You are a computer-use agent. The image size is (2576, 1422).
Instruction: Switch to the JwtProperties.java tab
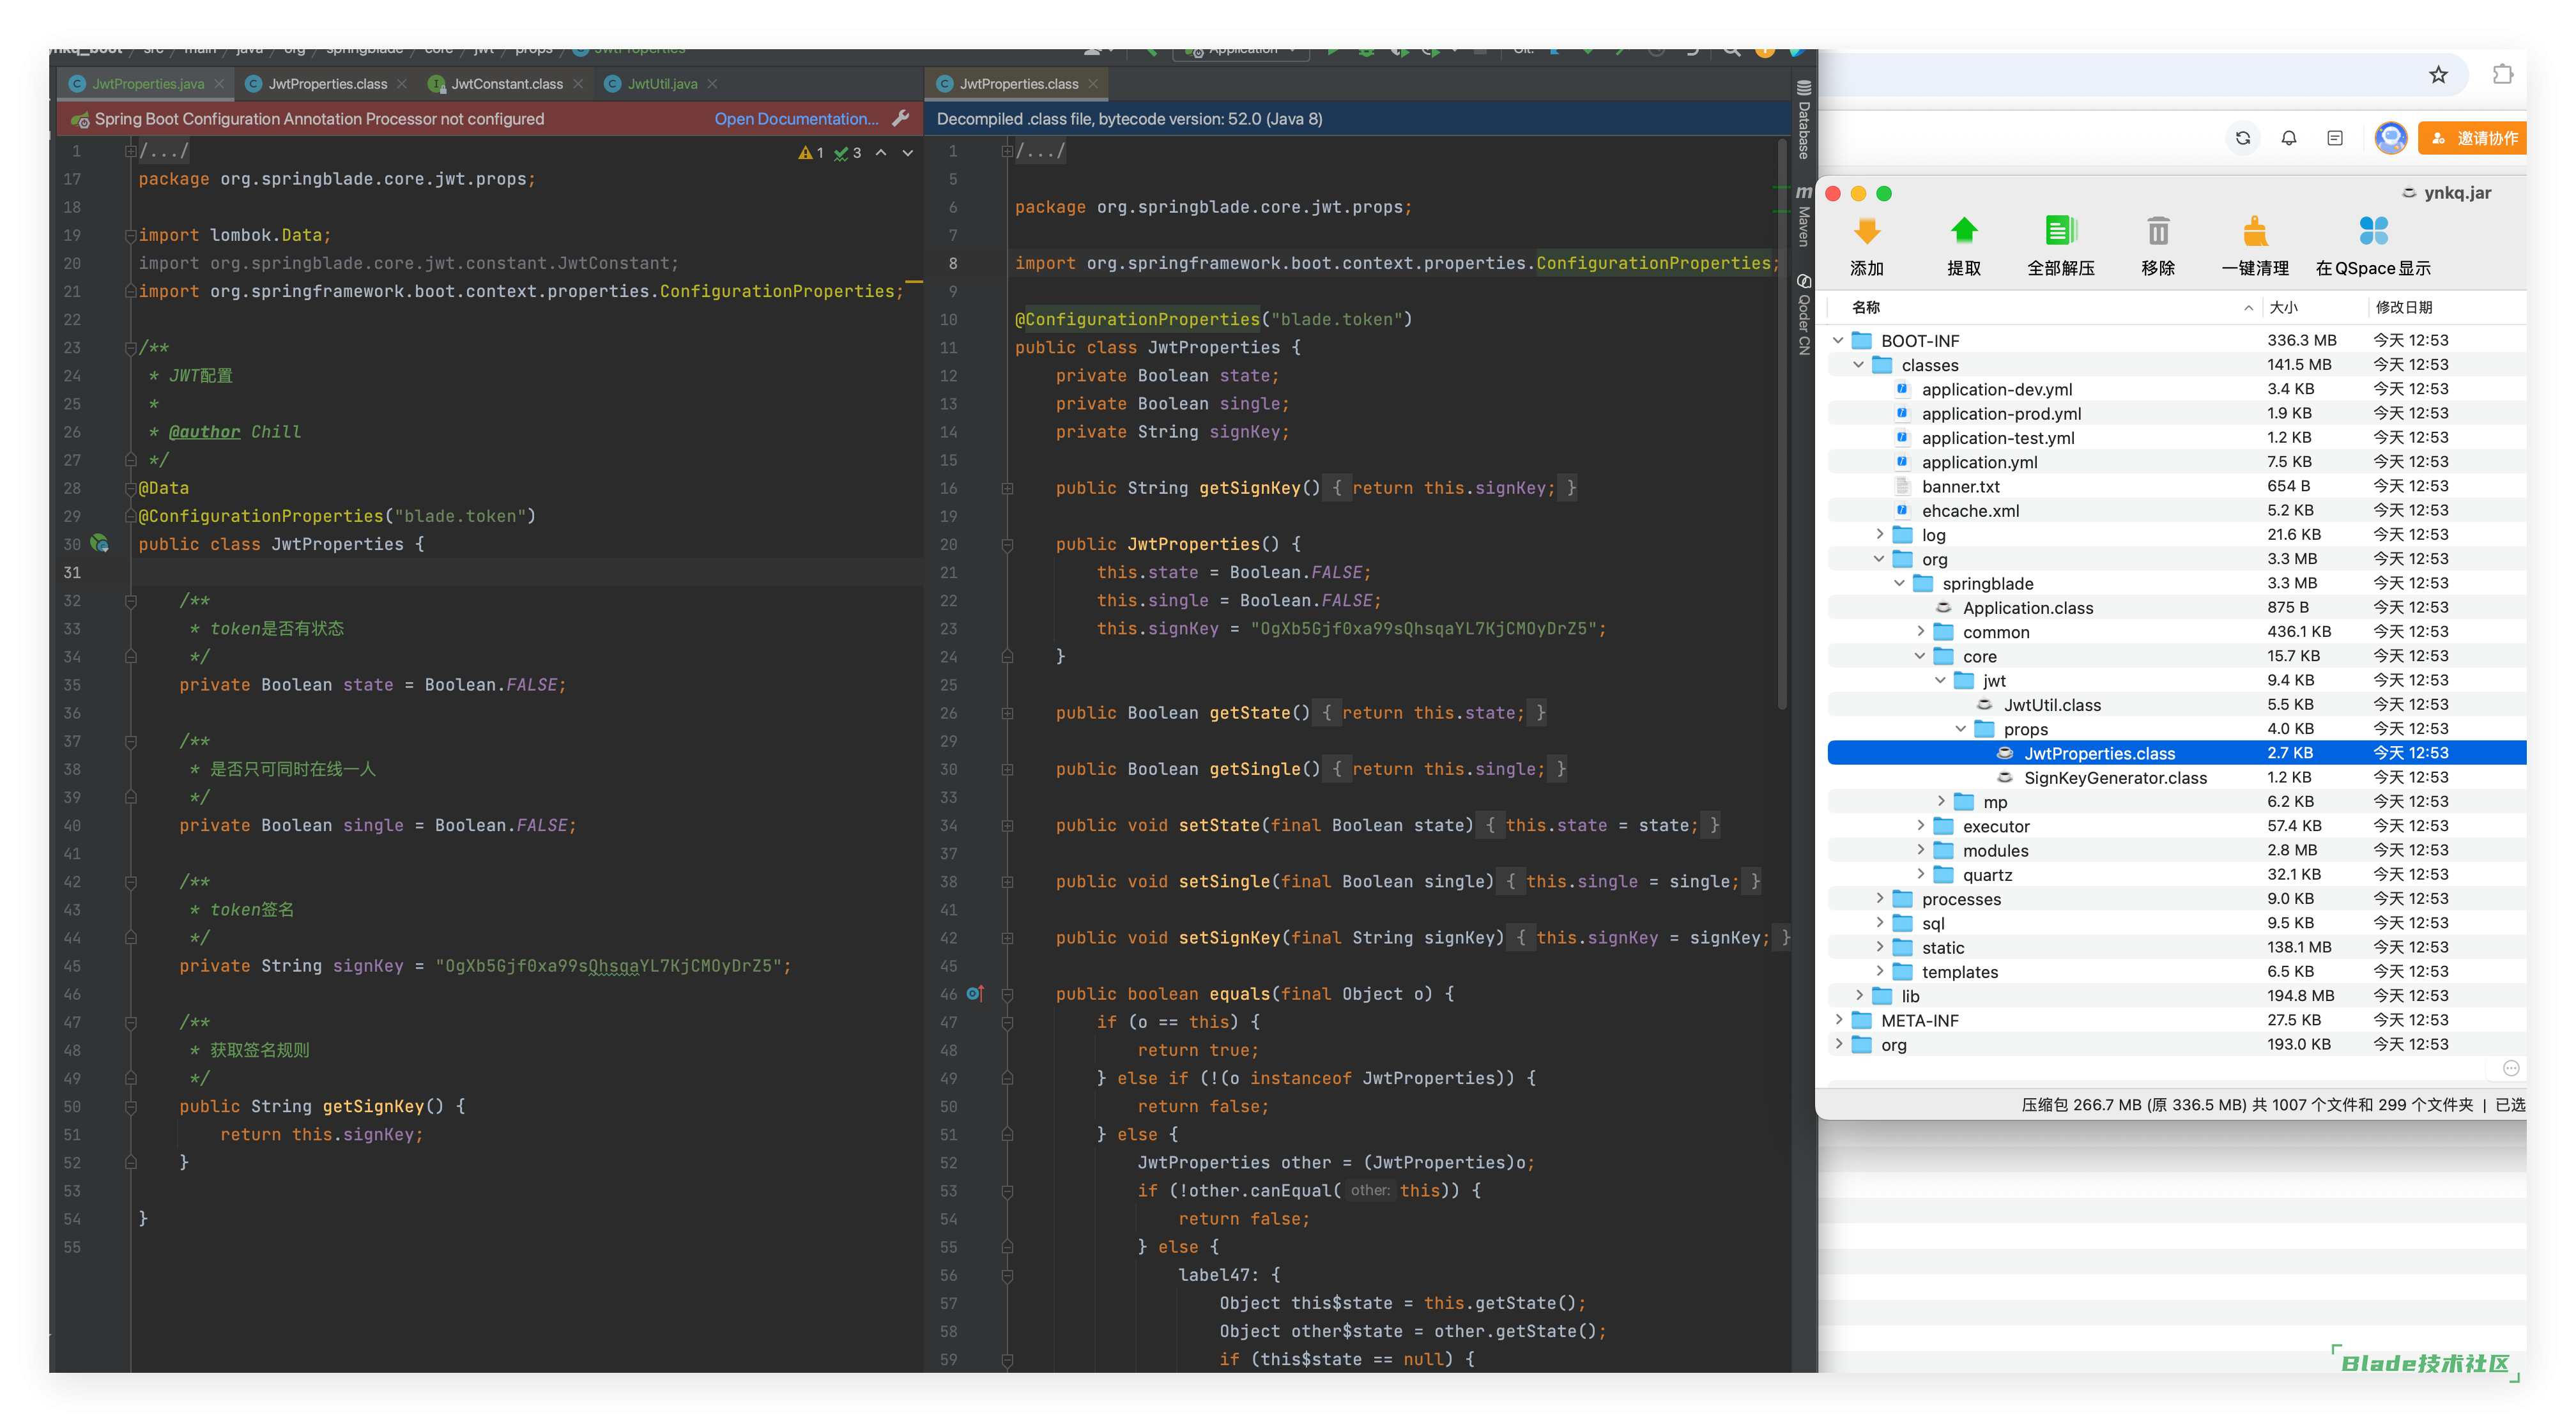(x=147, y=84)
